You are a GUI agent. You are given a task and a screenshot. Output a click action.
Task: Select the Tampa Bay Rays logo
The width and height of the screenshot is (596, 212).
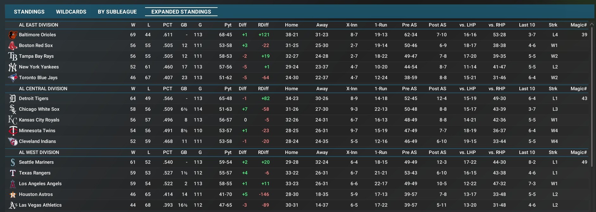pos(13,56)
